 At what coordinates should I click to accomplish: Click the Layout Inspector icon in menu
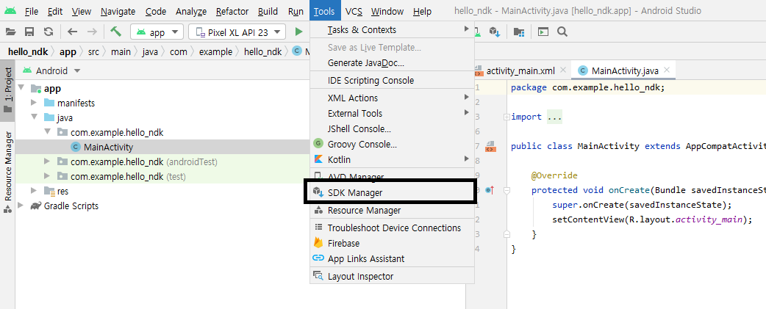tap(318, 277)
